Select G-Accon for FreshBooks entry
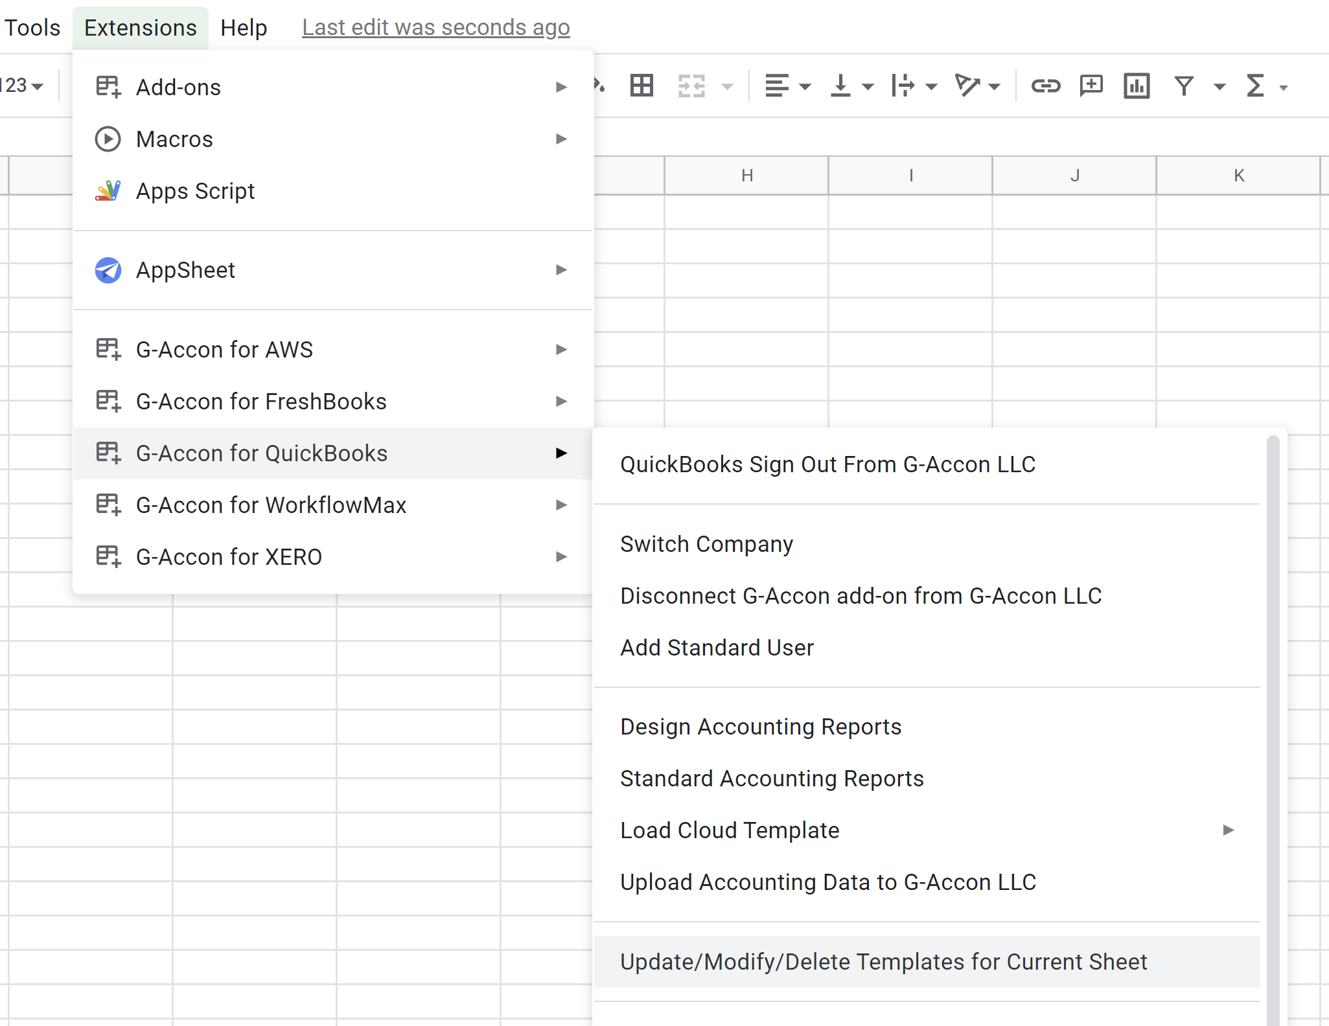The width and height of the screenshot is (1329, 1026). (333, 402)
